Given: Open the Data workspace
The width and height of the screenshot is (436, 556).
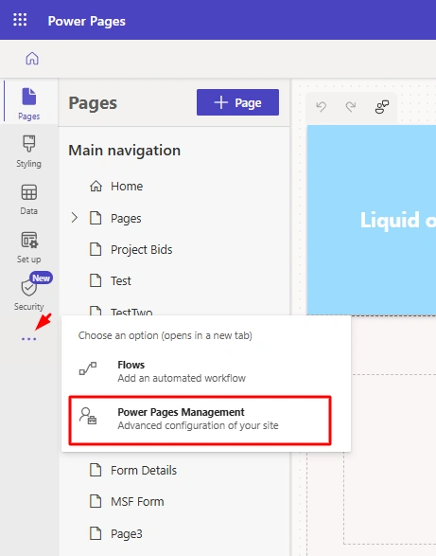Looking at the screenshot, I should tap(28, 200).
